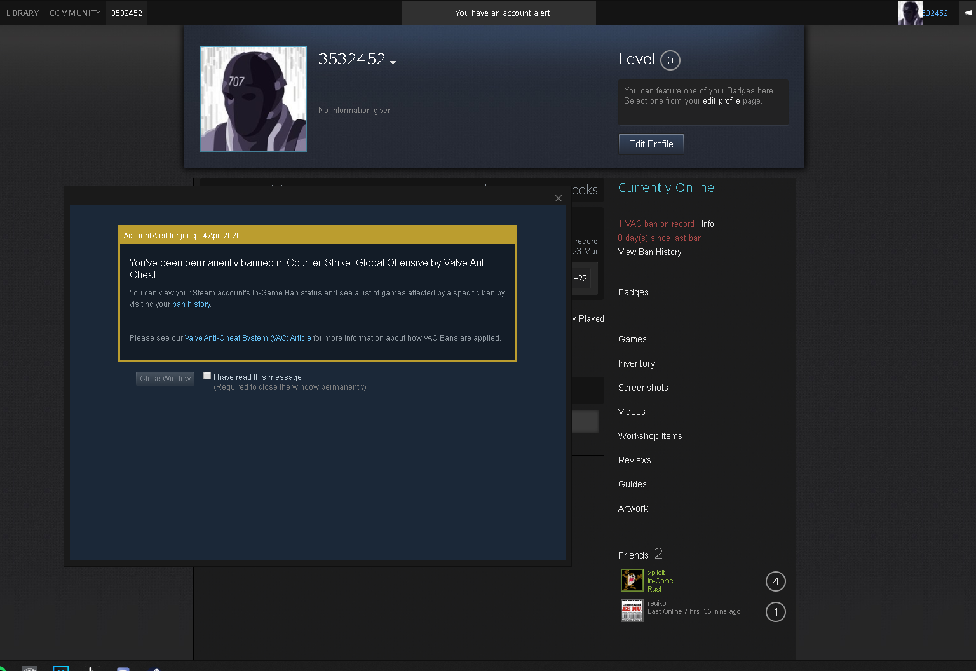Viewport: 976px width, 671px height.
Task: Open the 'ban history' link in alert
Action: [x=191, y=304]
